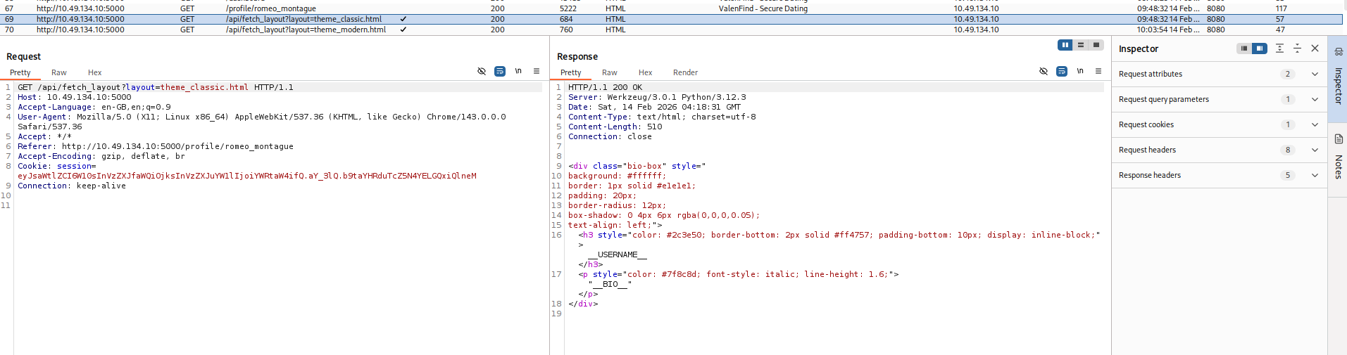The width and height of the screenshot is (1347, 355).
Task: Open the Response panel hamburger options menu
Action: click(x=1098, y=71)
